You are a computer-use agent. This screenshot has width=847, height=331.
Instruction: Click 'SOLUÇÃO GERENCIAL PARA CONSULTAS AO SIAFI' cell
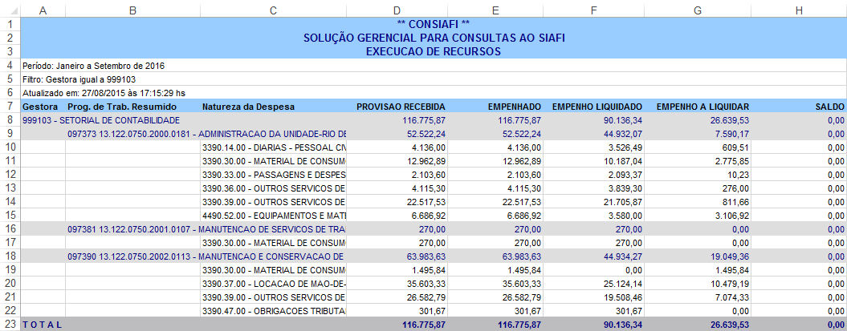click(x=434, y=38)
